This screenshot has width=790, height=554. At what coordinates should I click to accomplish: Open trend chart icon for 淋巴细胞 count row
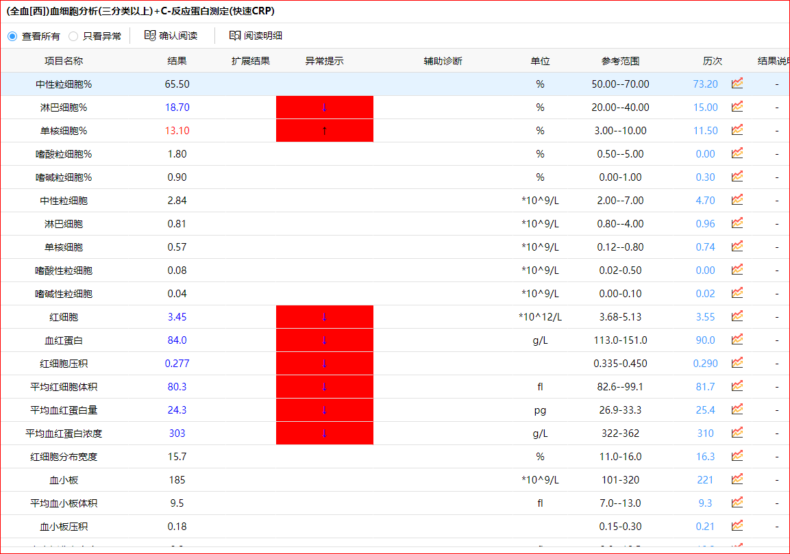(737, 223)
